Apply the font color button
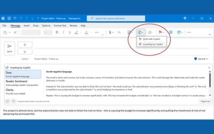 [x=86, y=33]
